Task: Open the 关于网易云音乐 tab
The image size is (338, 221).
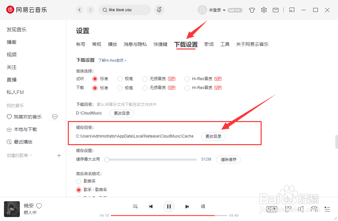Action: [x=252, y=44]
